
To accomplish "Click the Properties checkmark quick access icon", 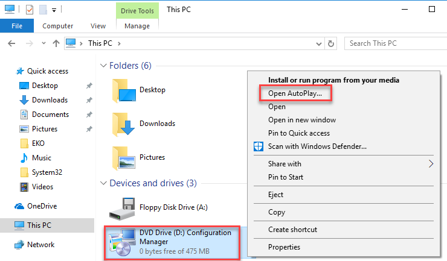I will 30,10.
